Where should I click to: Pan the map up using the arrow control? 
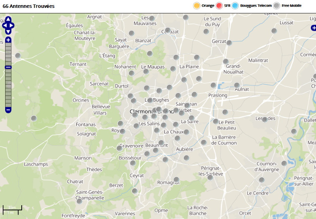coord(8,19)
